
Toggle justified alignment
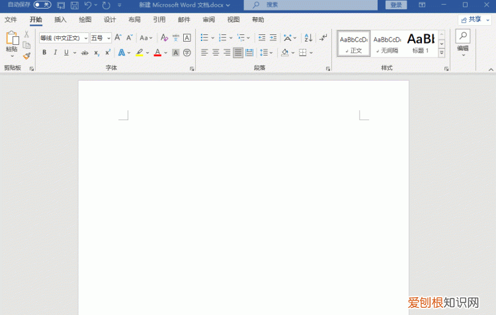(x=238, y=52)
